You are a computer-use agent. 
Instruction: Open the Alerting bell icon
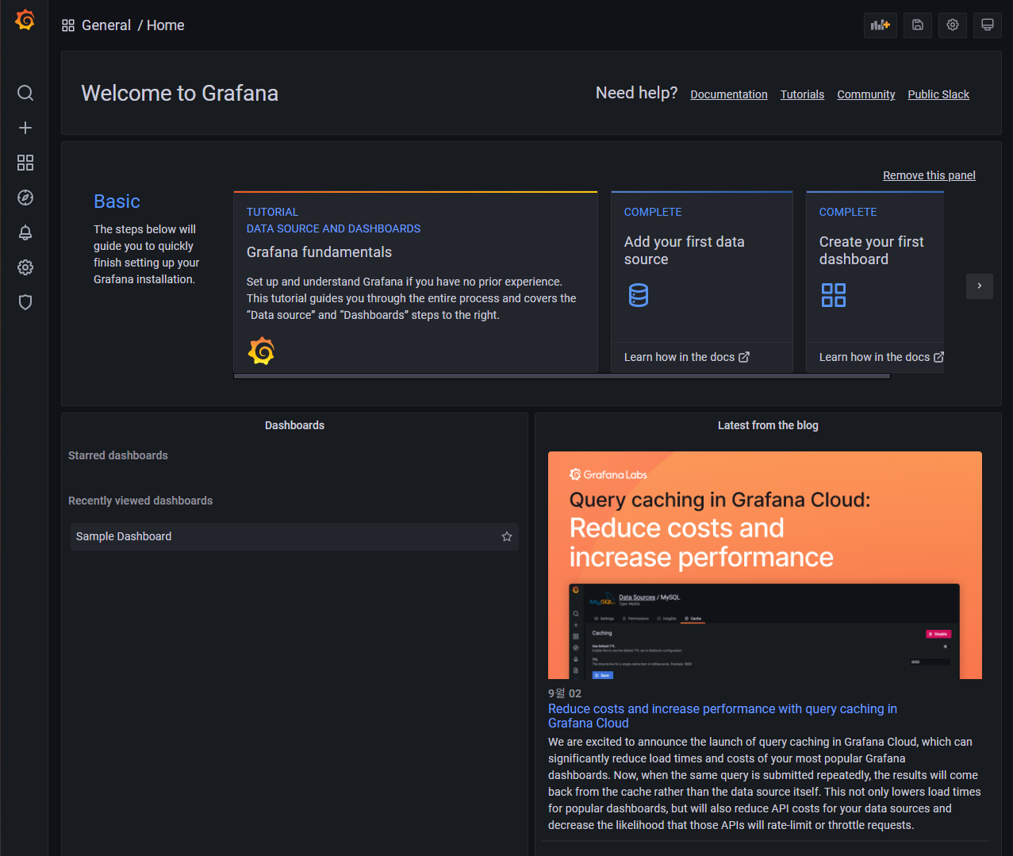(25, 232)
